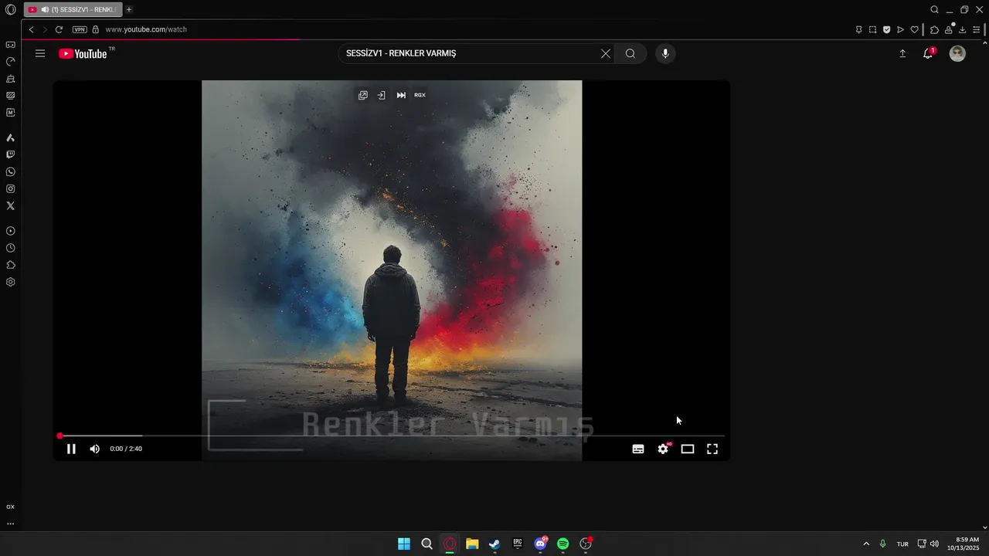Toggle subtitles on the video

(638, 449)
